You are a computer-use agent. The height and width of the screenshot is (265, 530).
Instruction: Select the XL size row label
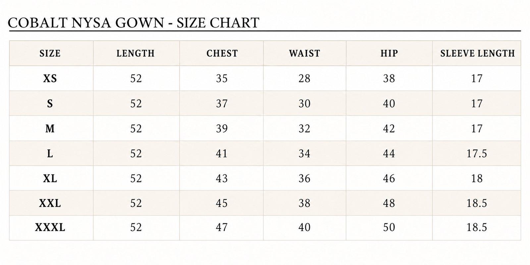point(50,179)
